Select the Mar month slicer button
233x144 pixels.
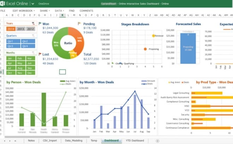[31, 58]
